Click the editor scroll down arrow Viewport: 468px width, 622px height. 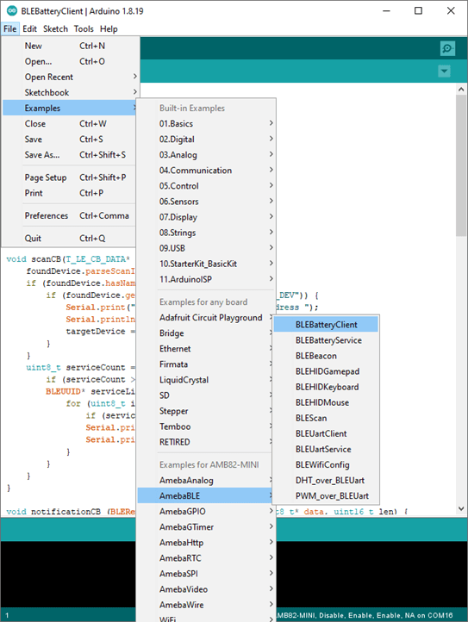pos(461,508)
